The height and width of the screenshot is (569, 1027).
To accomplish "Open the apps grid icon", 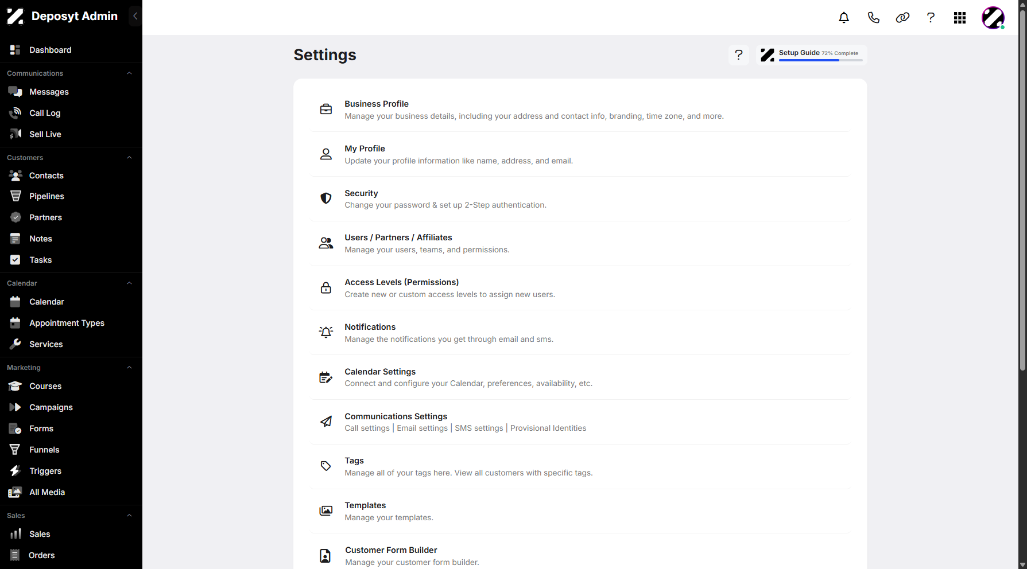I will [960, 18].
